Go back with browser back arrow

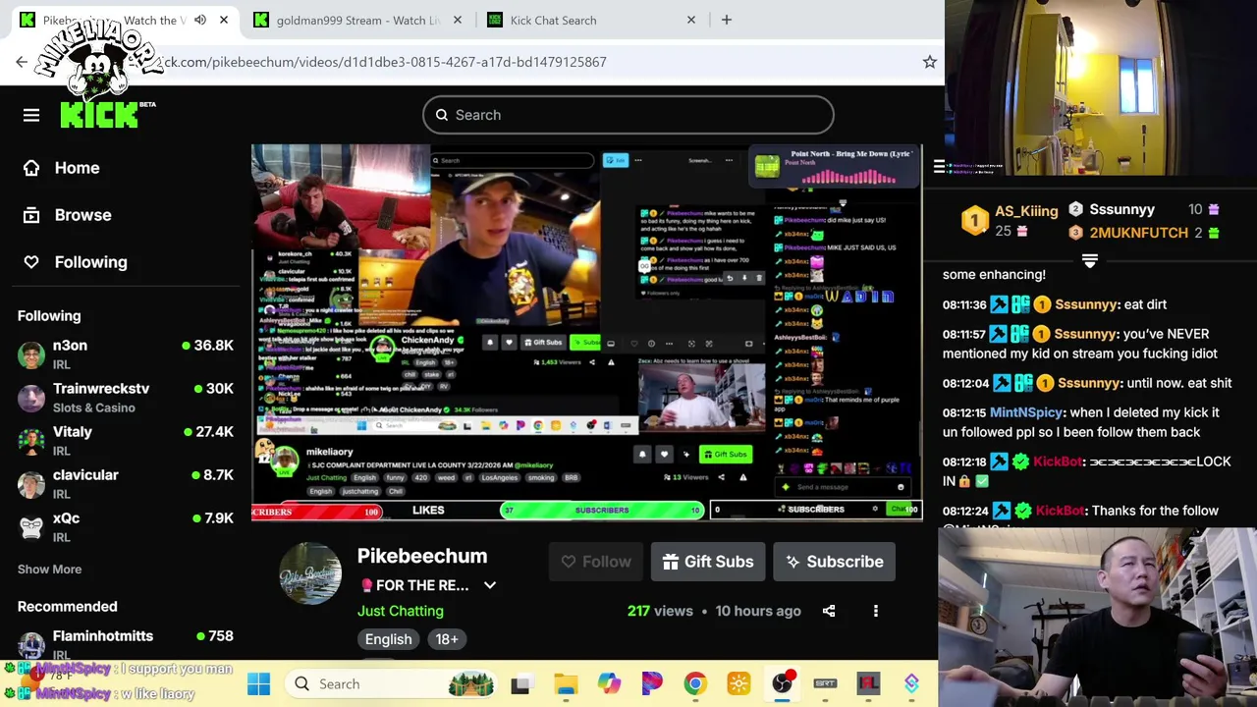coord(22,62)
